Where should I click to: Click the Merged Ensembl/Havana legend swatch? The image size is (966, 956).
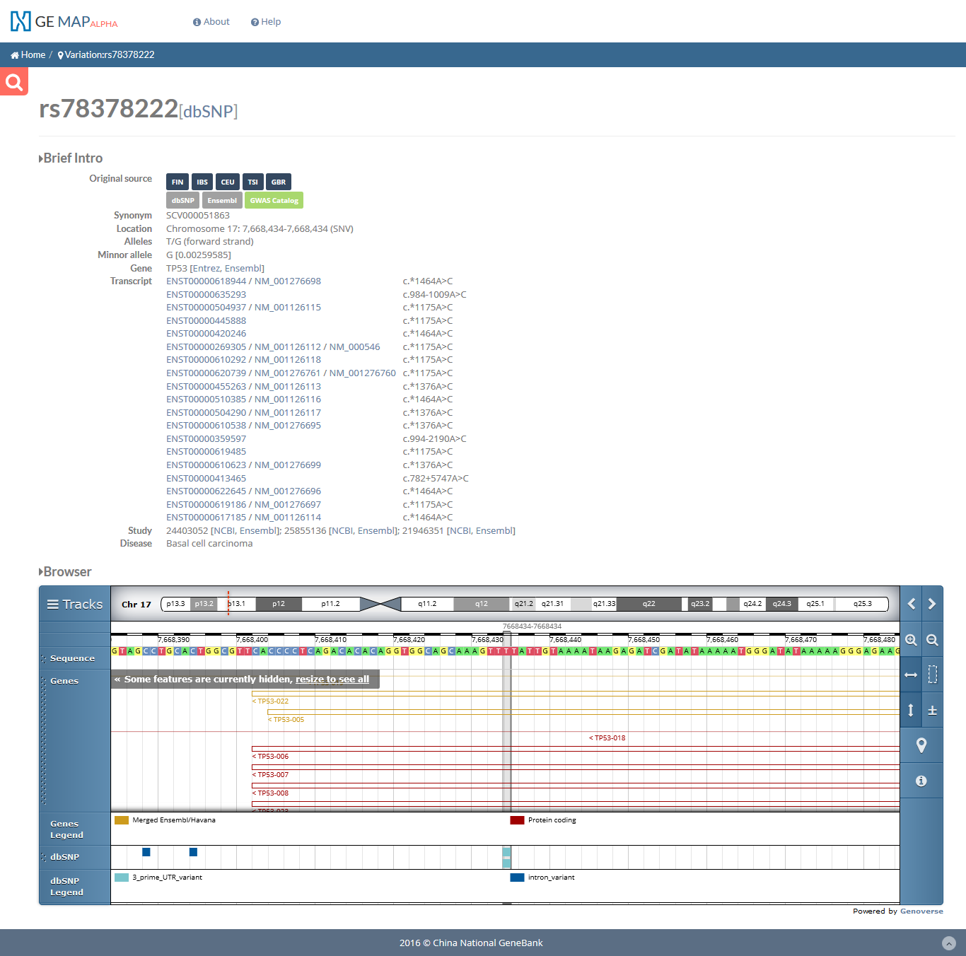[122, 820]
